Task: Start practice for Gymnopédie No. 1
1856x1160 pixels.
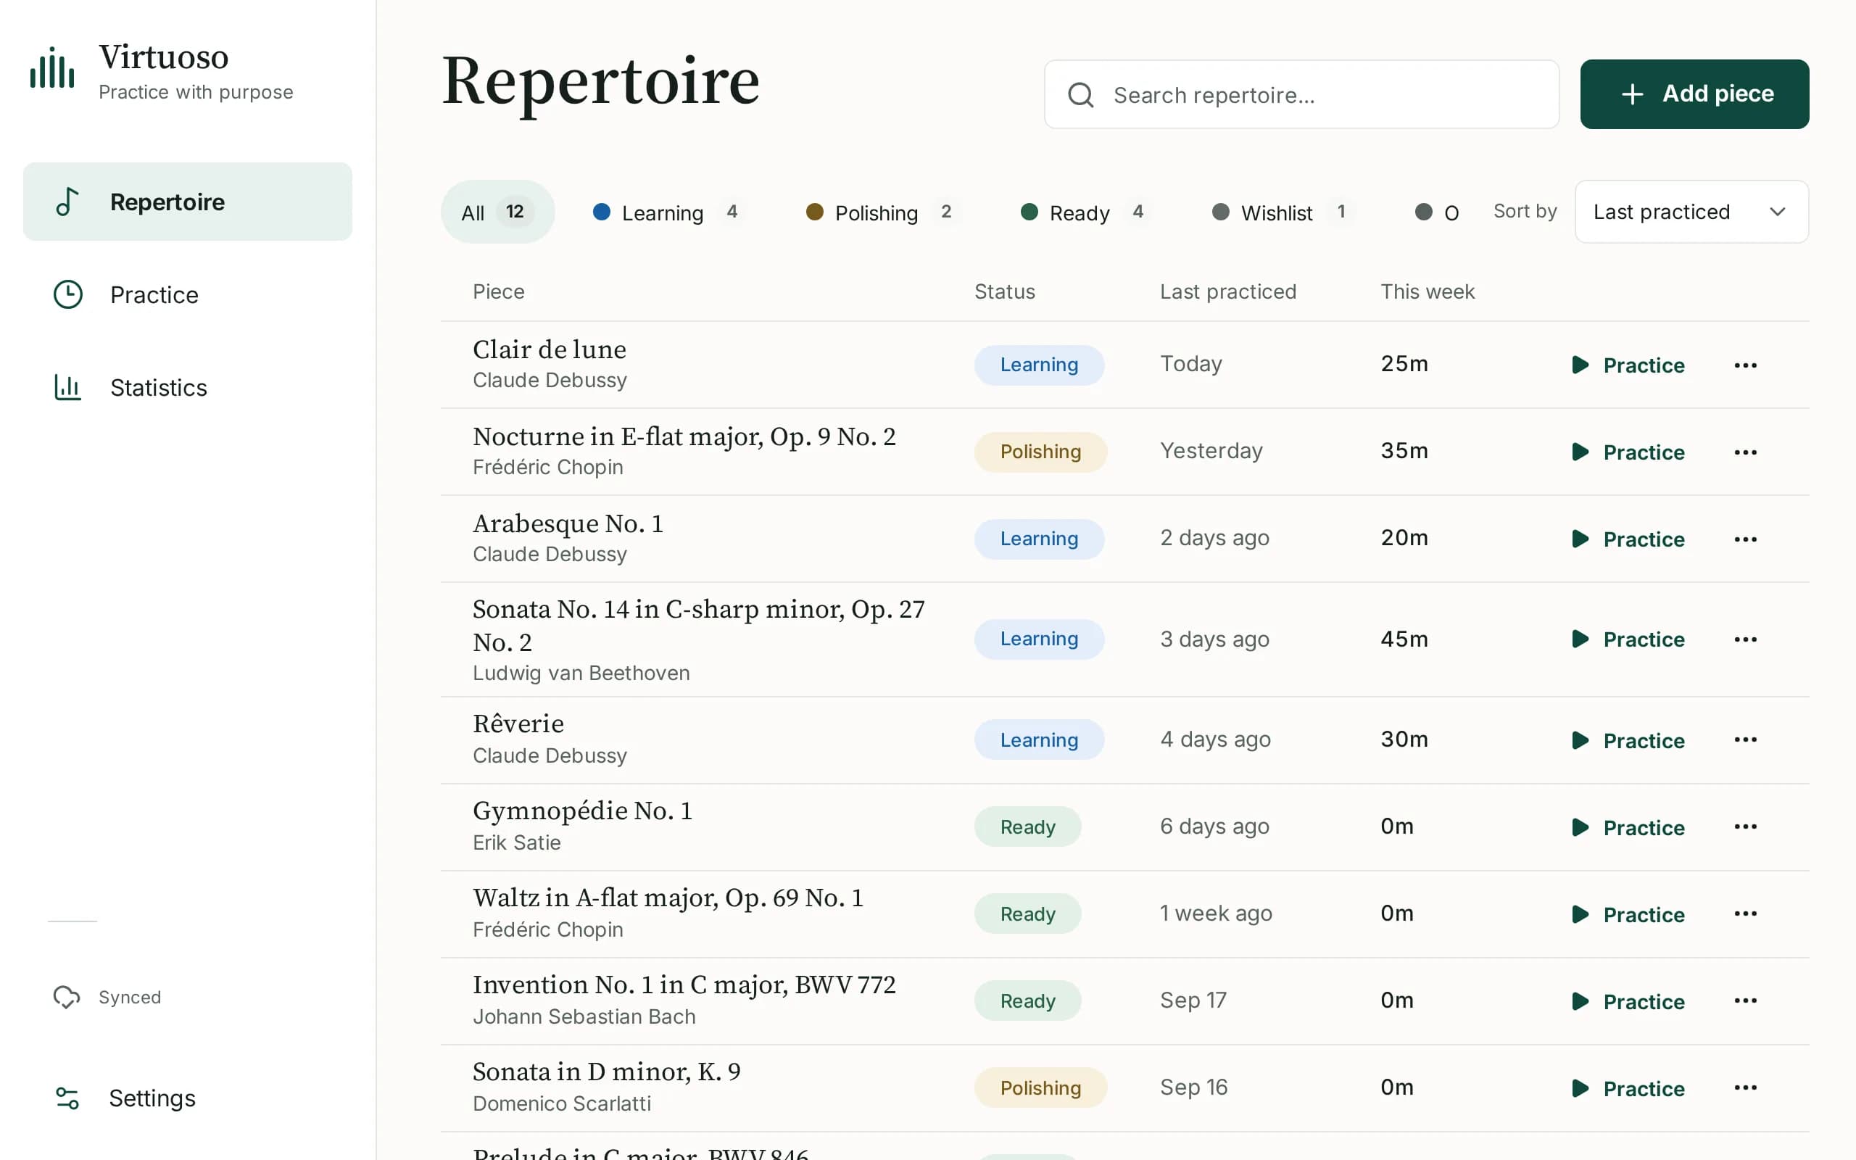Action: pos(1628,827)
